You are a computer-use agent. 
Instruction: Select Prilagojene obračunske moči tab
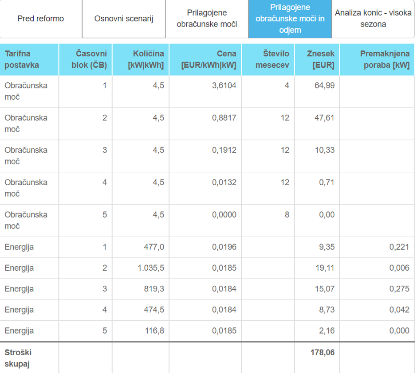pyautogui.click(x=207, y=19)
